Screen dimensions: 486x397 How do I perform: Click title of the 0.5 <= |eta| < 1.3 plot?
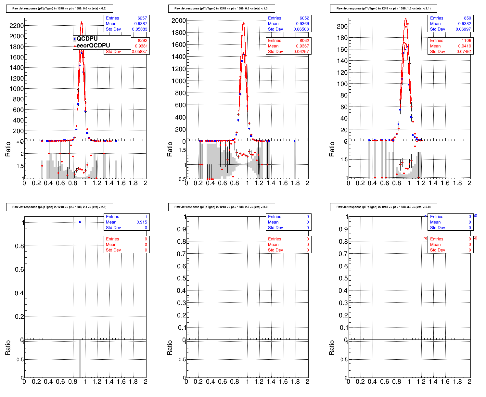222,9
